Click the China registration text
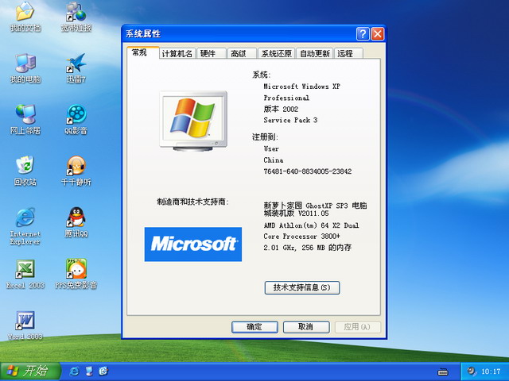This screenshot has width=509, height=381. pyautogui.click(x=274, y=160)
